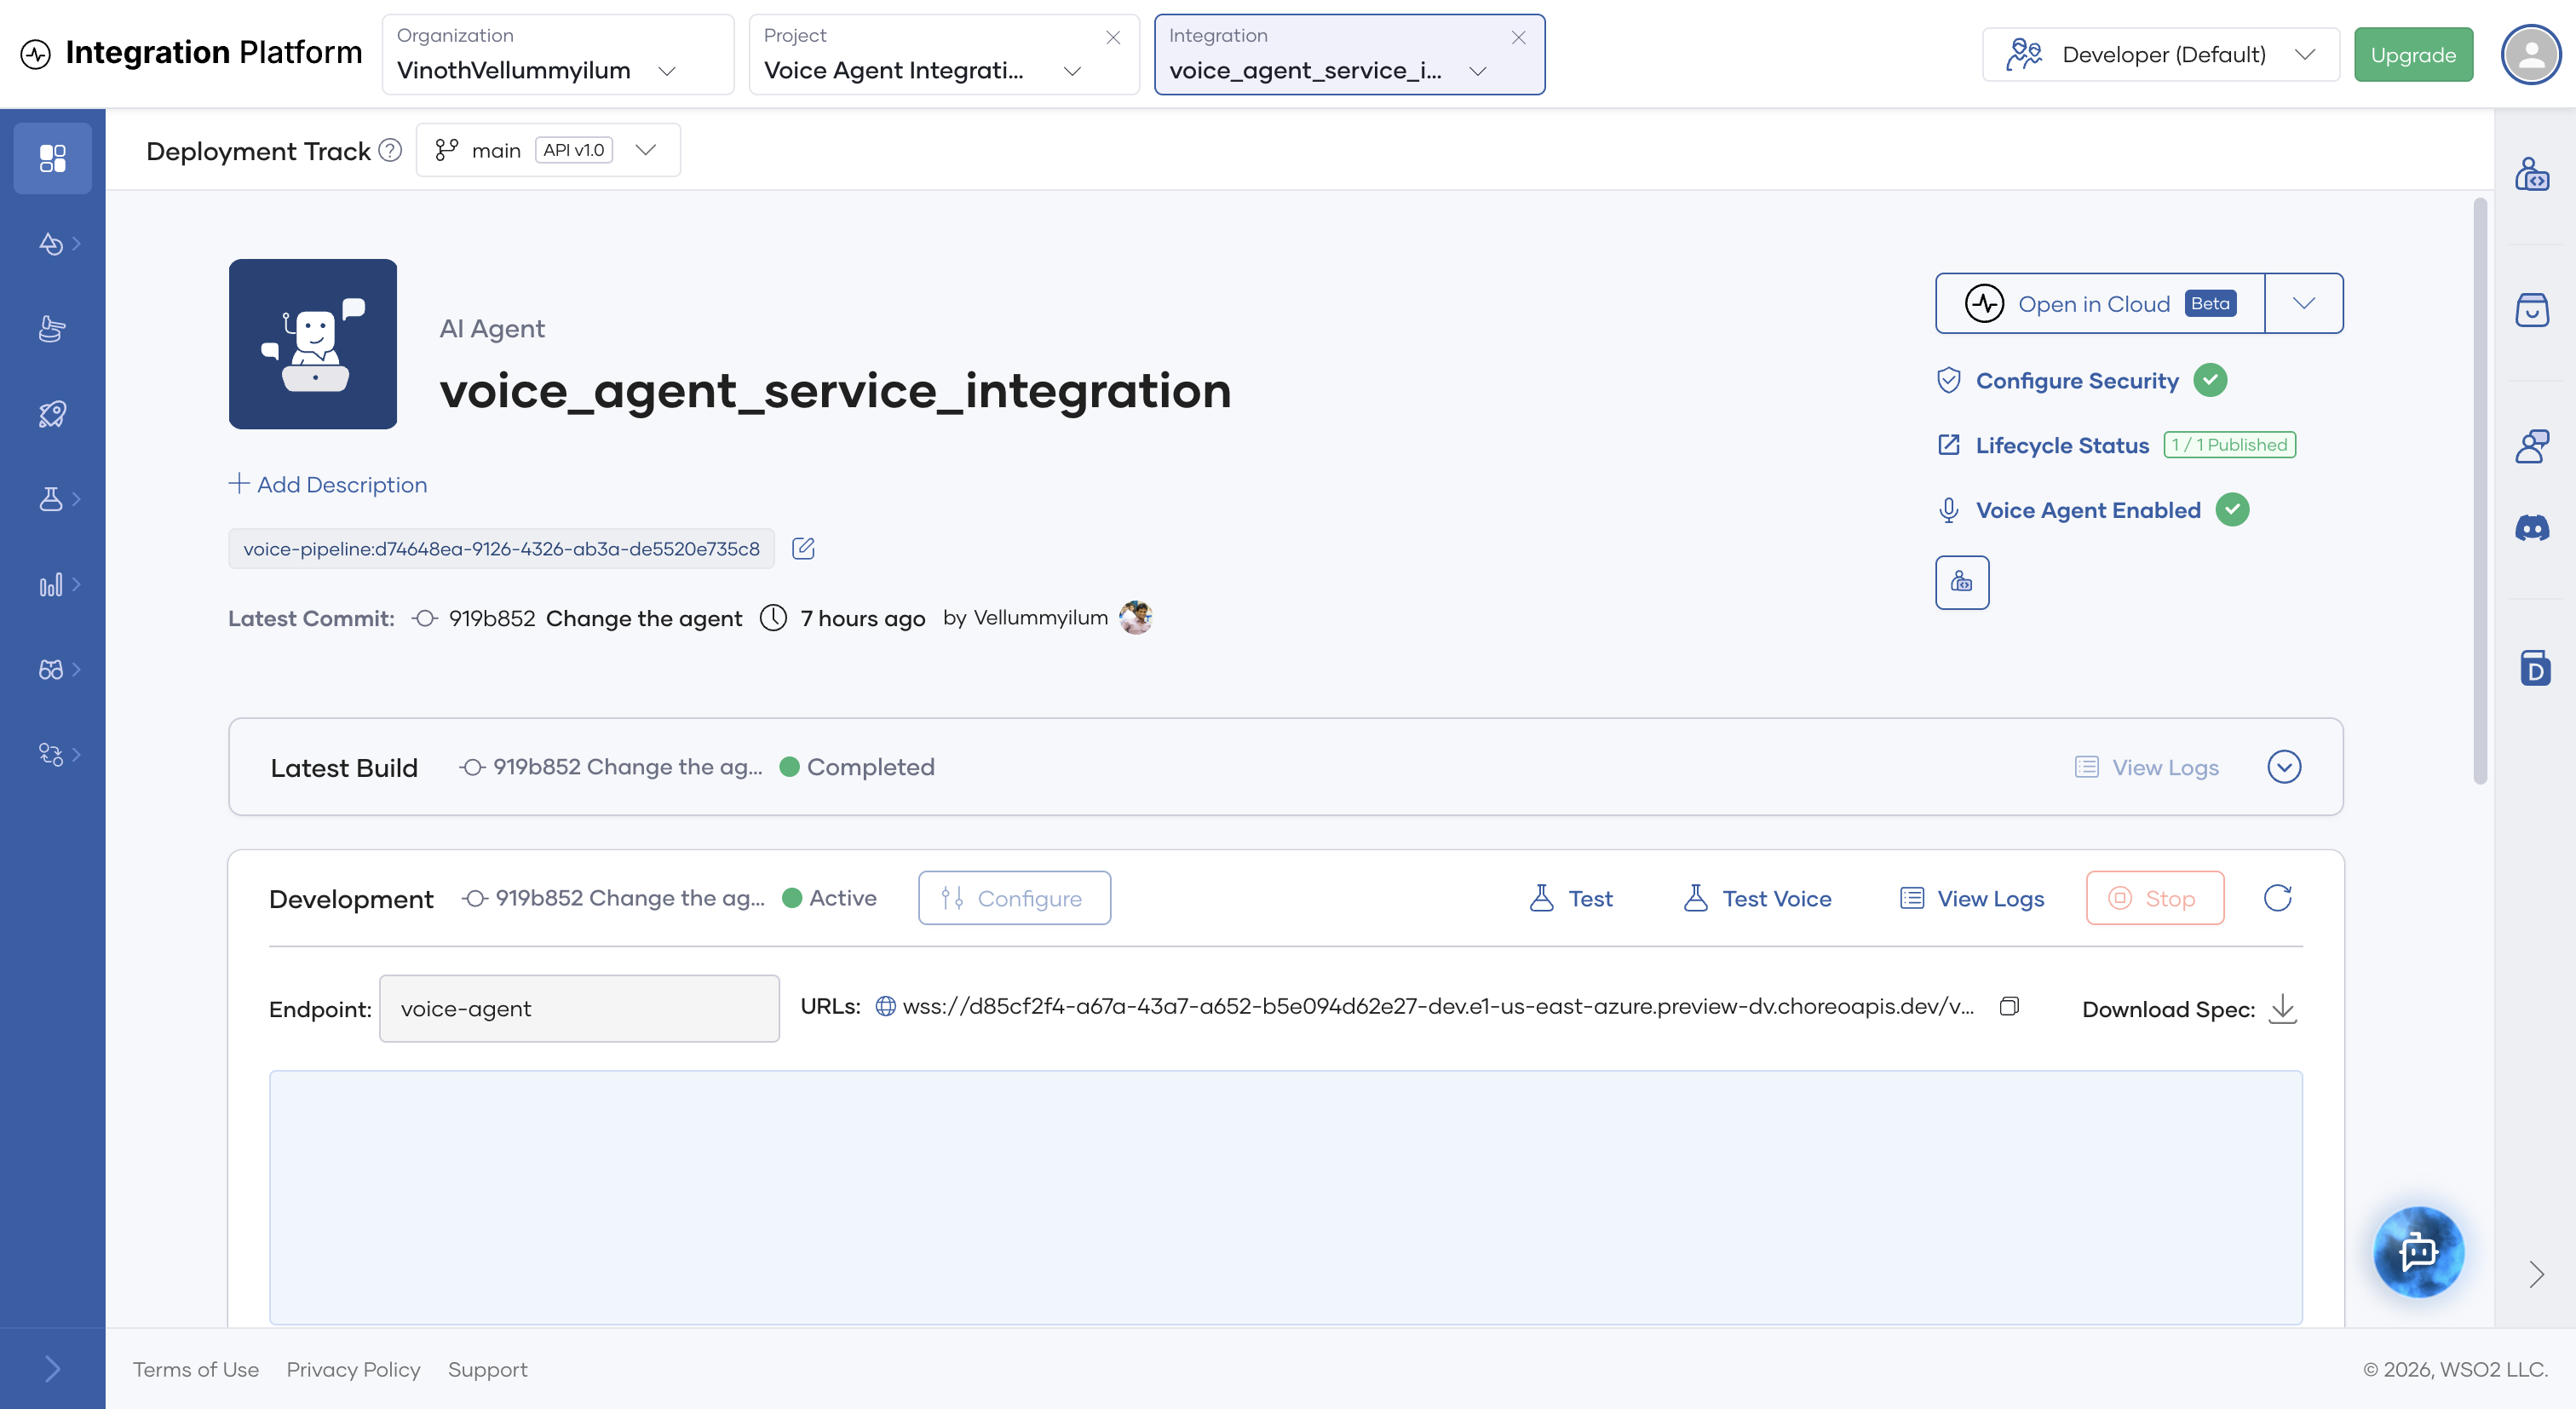Open the marketplace bag icon in right rail

pyautogui.click(x=2532, y=310)
